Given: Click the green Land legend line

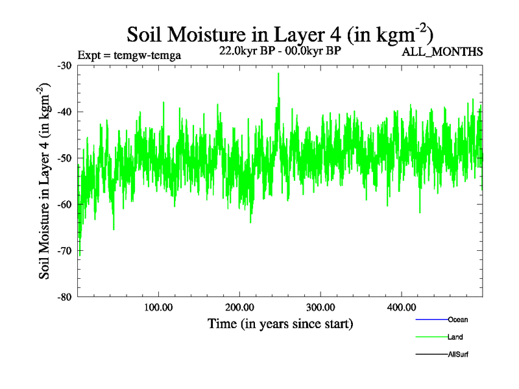Looking at the screenshot, I should pos(431,337).
